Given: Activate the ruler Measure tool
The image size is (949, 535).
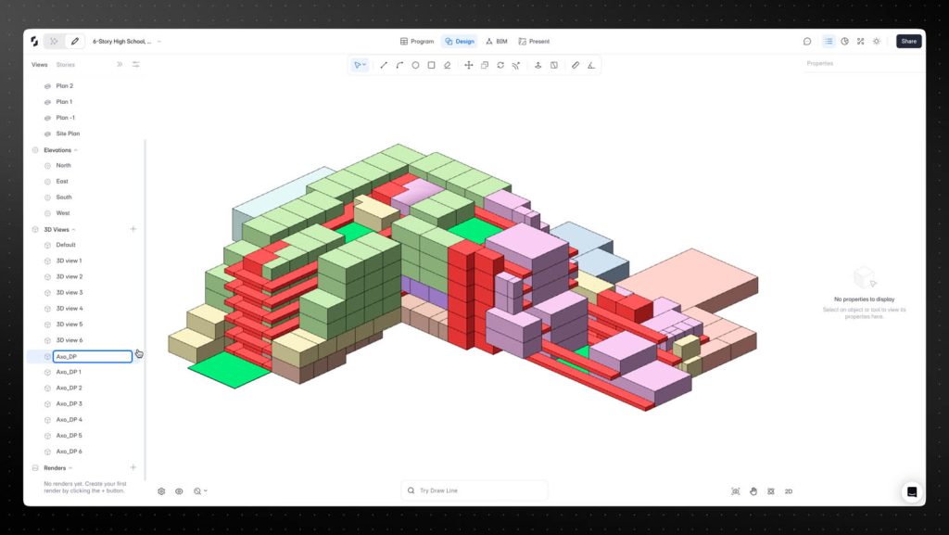Looking at the screenshot, I should pyautogui.click(x=576, y=65).
